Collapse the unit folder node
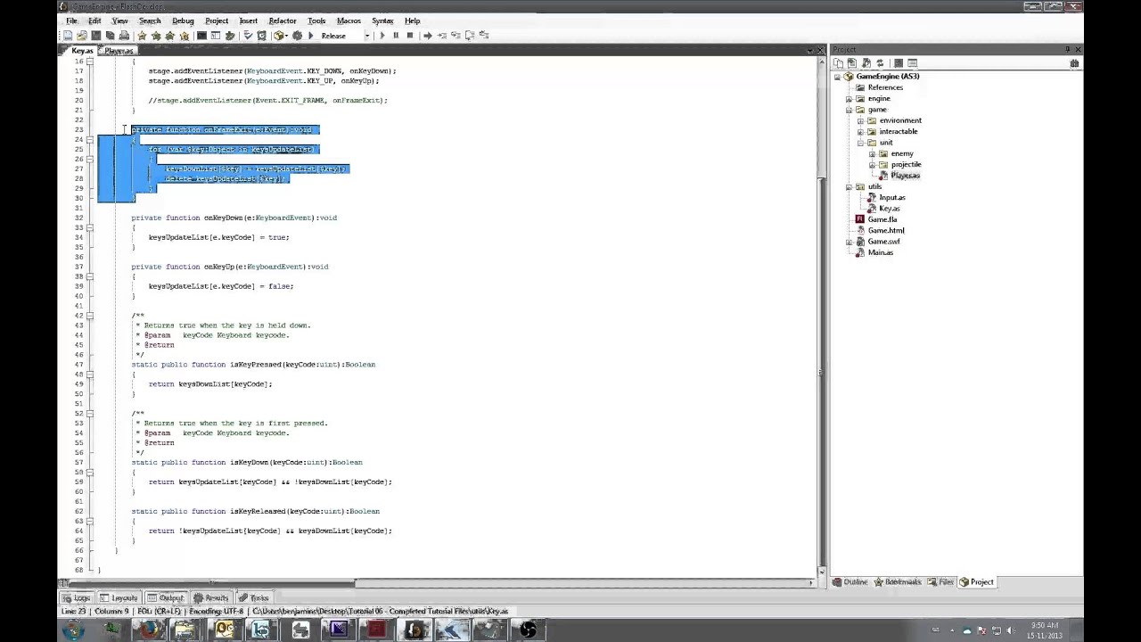This screenshot has height=642, width=1141. [861, 143]
